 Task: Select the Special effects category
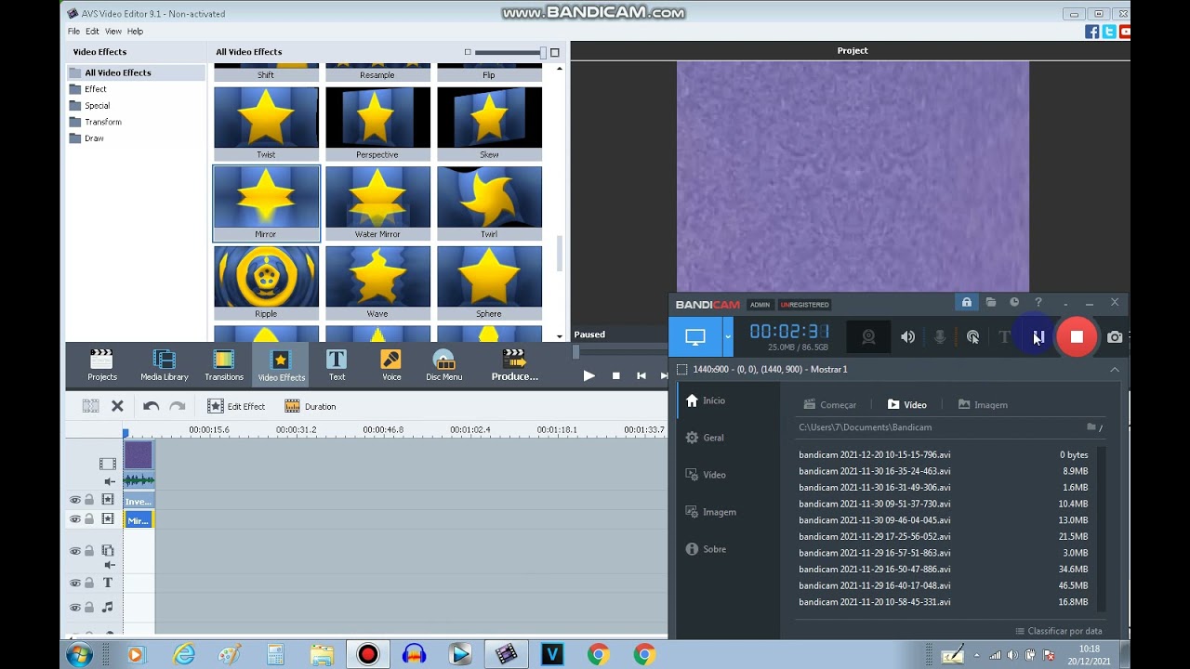[x=98, y=105]
